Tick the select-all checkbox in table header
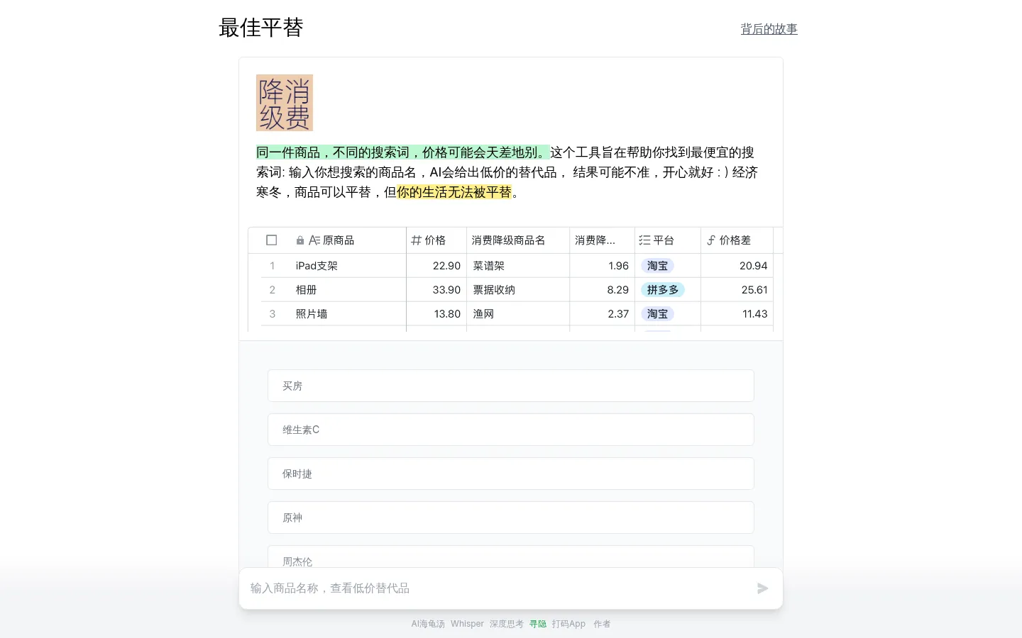The image size is (1022, 638). click(x=271, y=240)
